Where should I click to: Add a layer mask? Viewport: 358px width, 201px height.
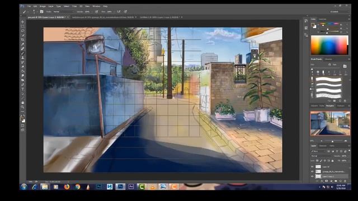pos(327,181)
